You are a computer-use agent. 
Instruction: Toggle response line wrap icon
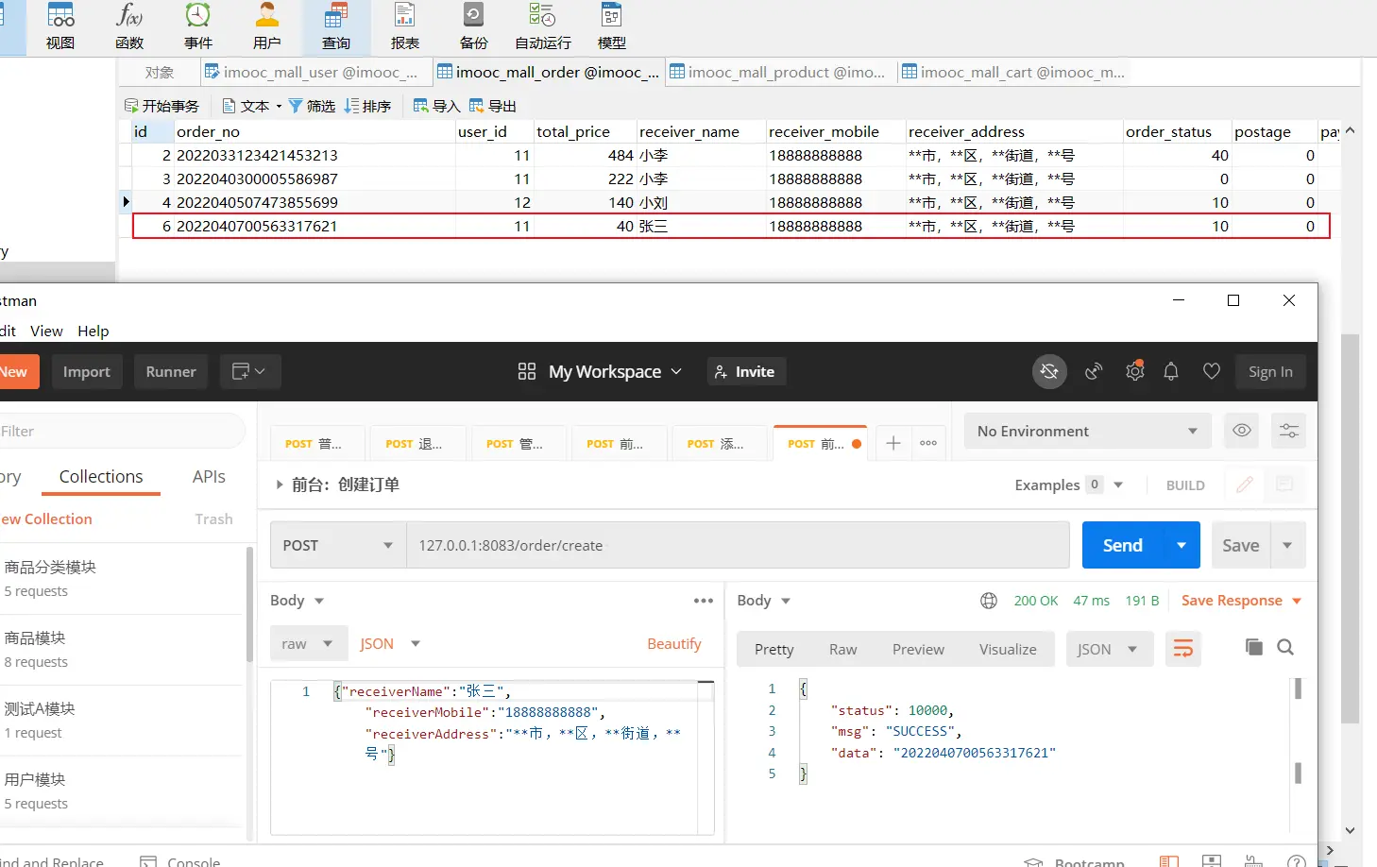(1182, 649)
